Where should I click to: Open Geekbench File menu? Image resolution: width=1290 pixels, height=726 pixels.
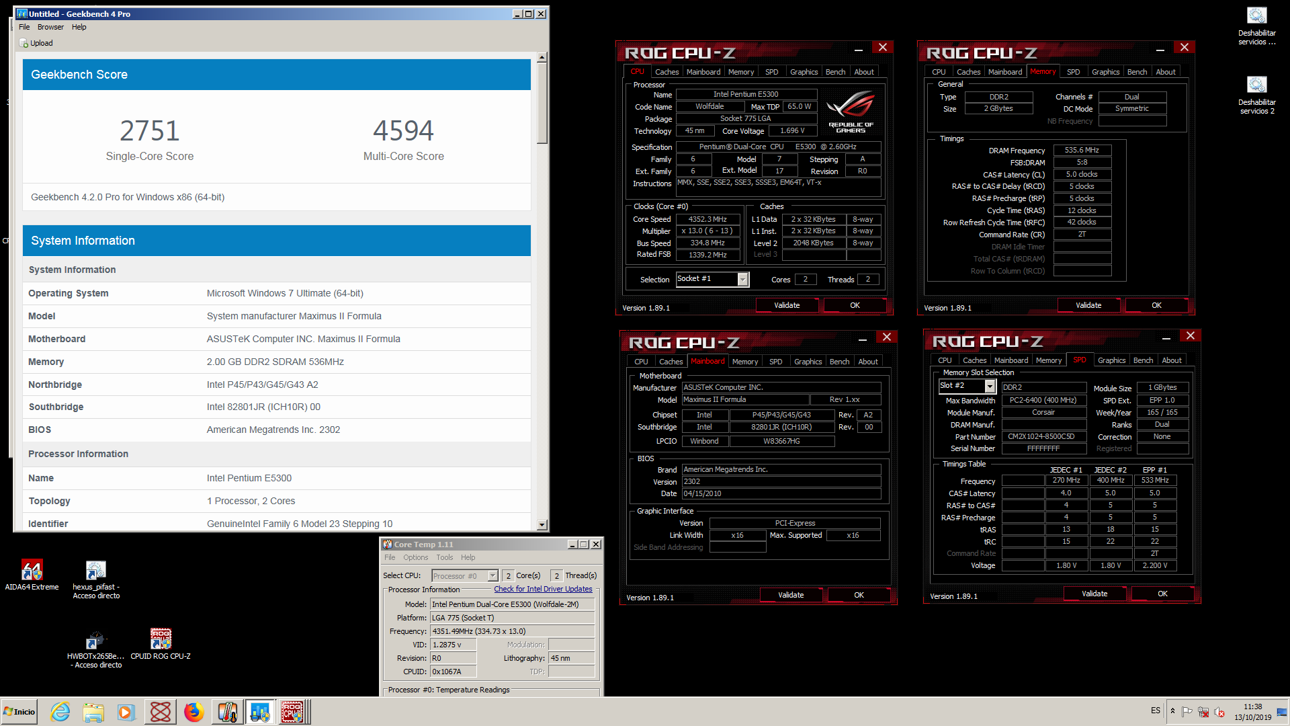[x=24, y=27]
